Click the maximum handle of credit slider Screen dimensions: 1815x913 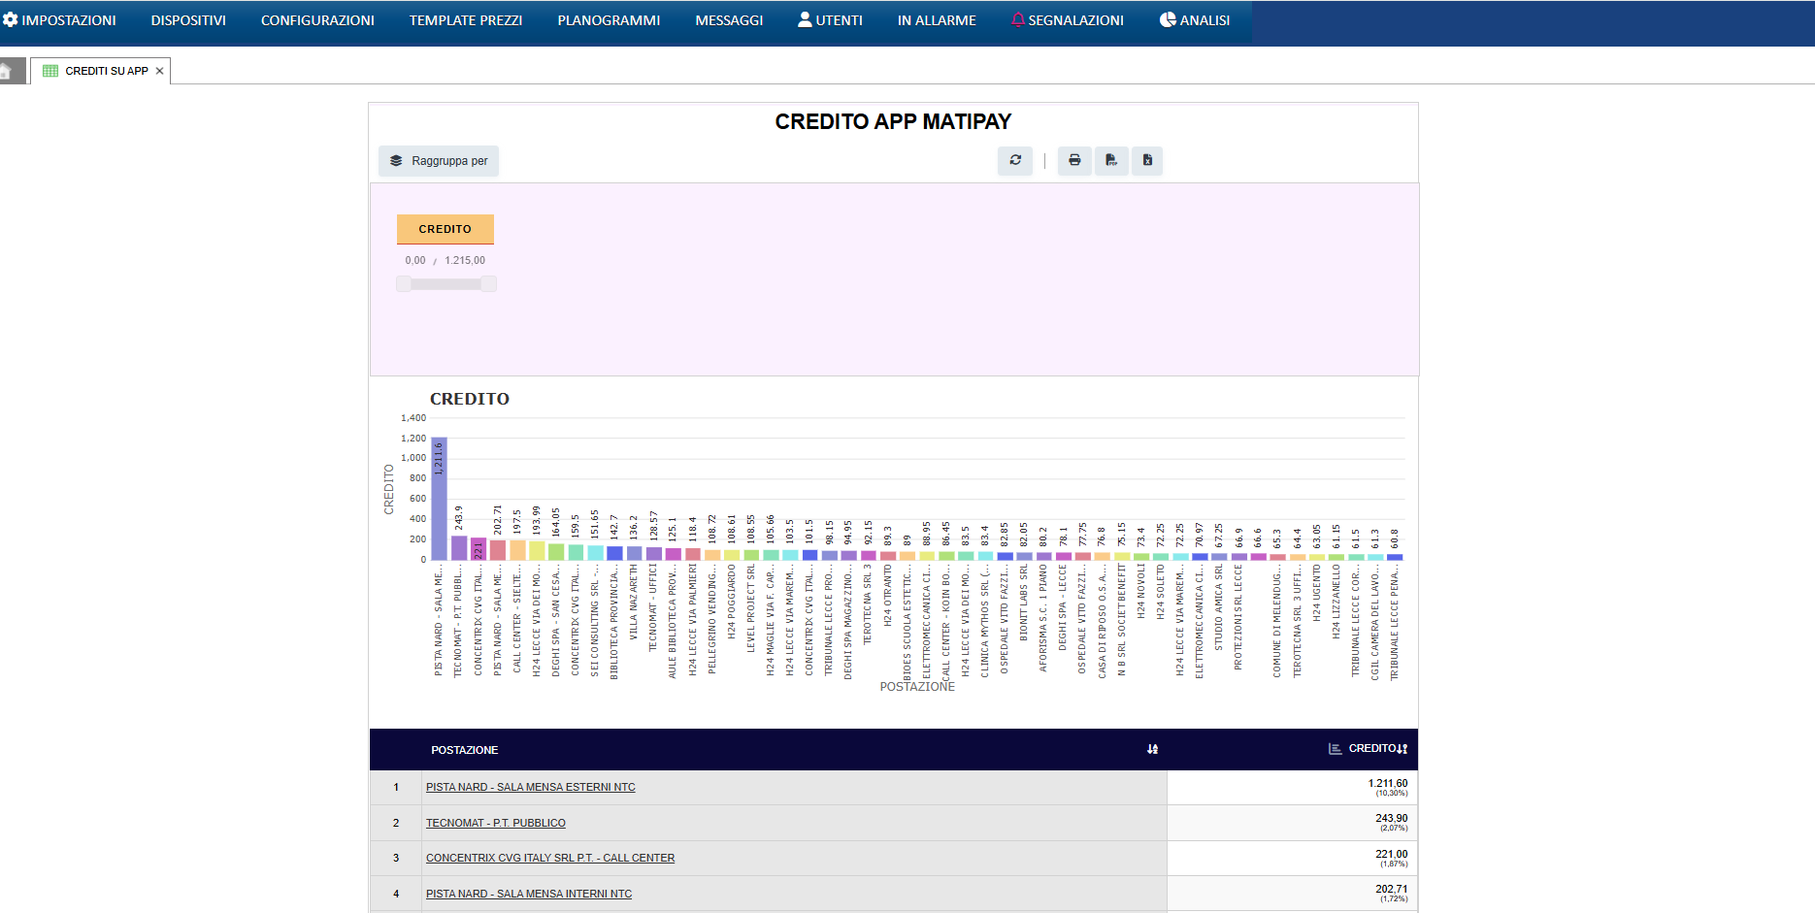(x=488, y=283)
